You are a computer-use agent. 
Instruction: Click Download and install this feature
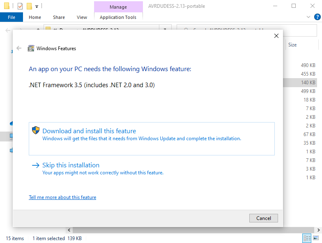point(152,139)
